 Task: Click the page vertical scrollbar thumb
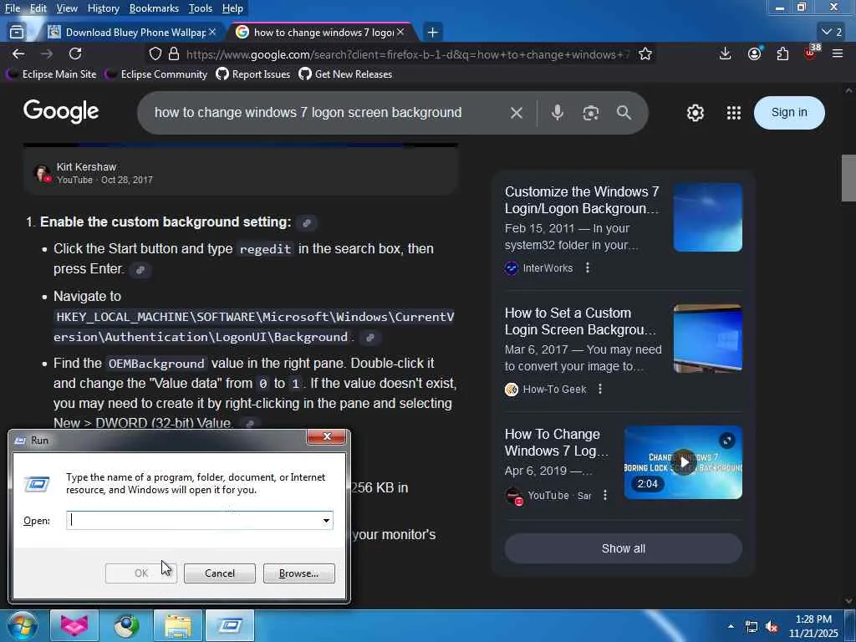click(848, 179)
